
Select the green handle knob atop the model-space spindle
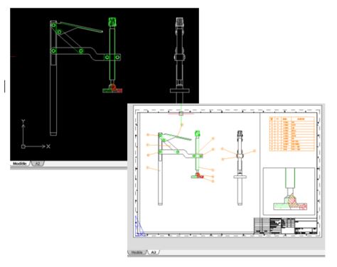pyautogui.click(x=112, y=22)
